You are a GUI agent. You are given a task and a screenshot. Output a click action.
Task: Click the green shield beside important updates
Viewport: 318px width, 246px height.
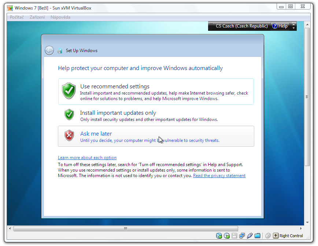point(69,114)
